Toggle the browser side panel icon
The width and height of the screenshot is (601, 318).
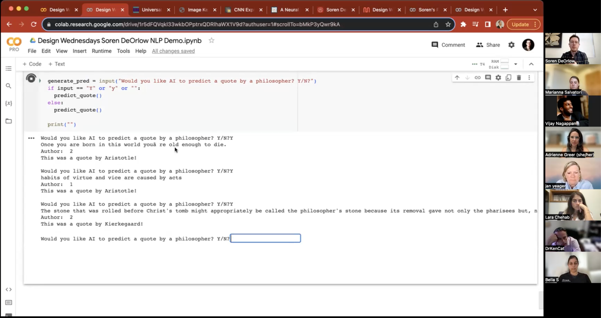tap(488, 24)
